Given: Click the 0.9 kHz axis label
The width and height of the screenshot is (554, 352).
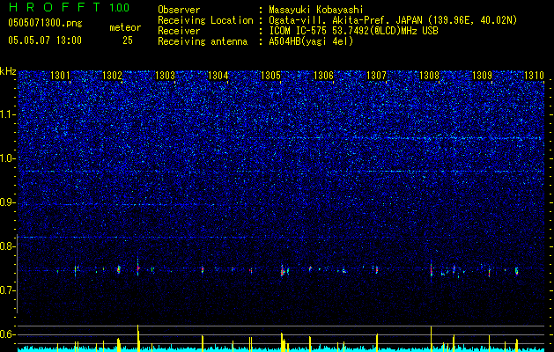Looking at the screenshot, I should (8, 202).
